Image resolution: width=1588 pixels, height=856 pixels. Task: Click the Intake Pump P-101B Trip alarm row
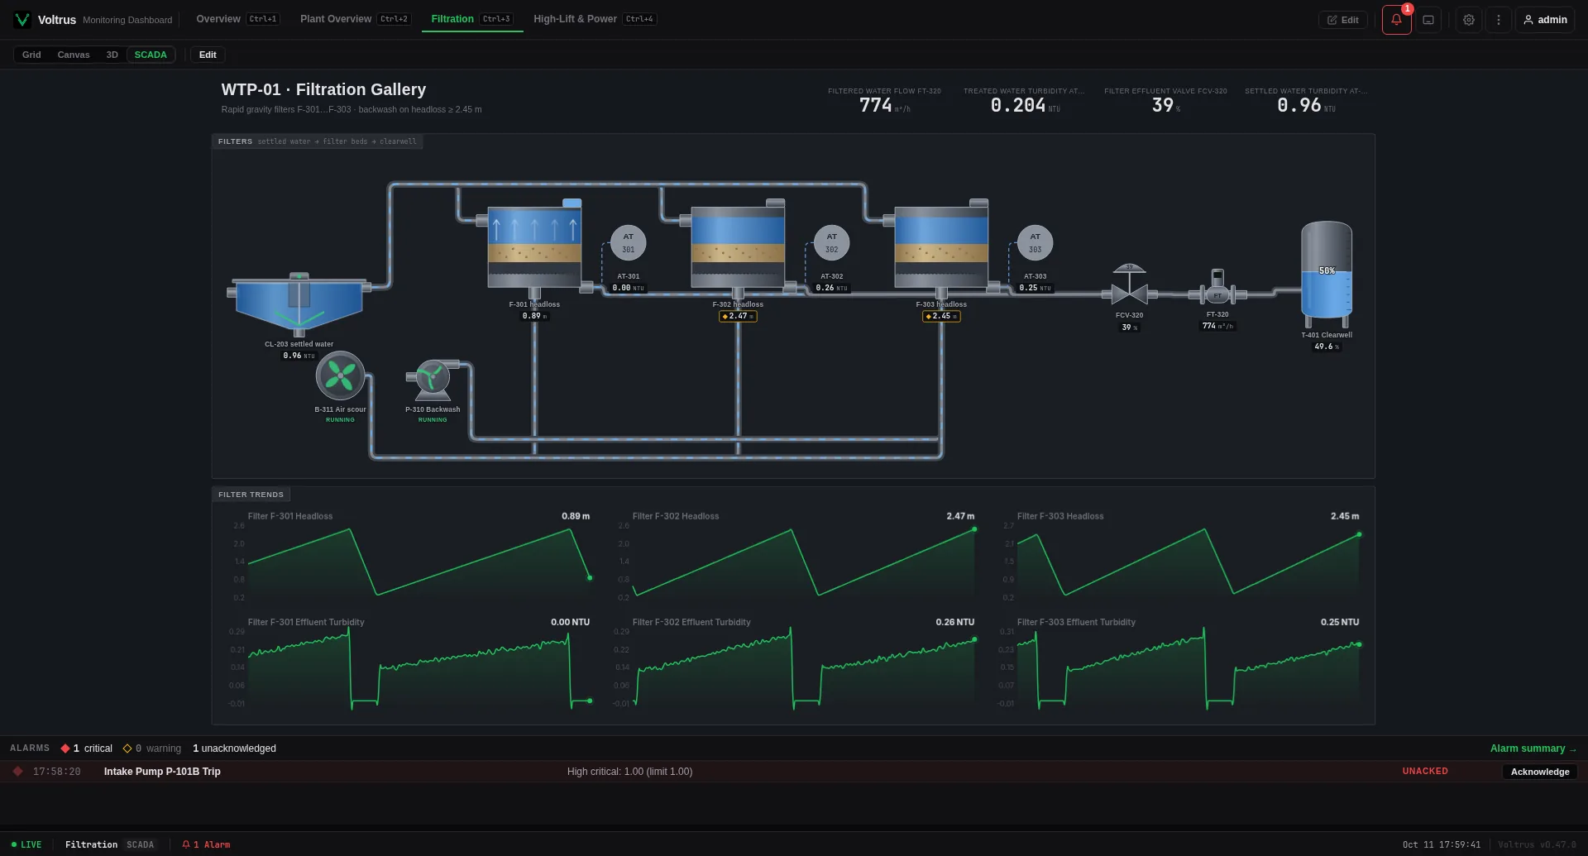[794, 772]
